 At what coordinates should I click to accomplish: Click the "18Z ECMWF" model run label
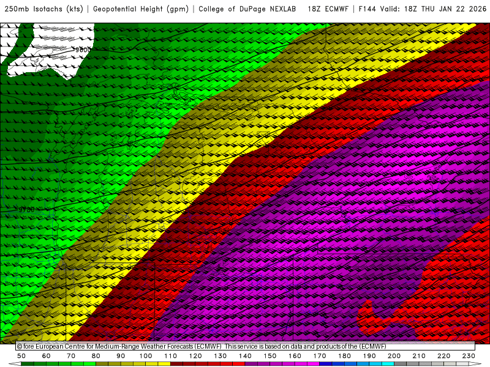pyautogui.click(x=328, y=9)
